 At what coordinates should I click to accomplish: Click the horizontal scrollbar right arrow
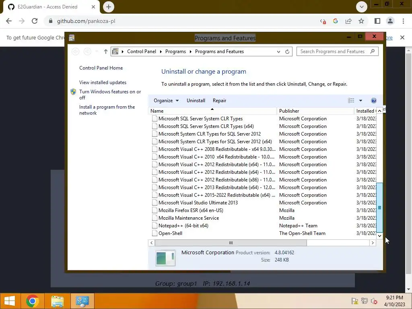click(x=373, y=243)
